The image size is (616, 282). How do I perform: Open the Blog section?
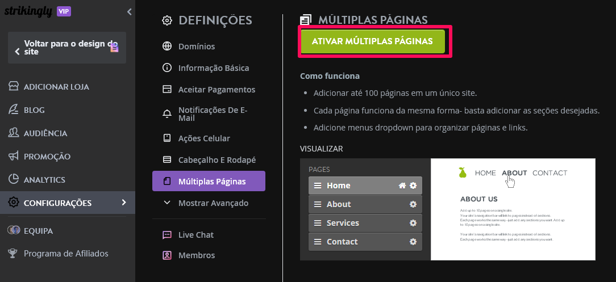34,110
